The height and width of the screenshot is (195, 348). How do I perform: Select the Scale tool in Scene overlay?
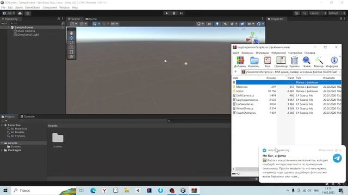coord(71,47)
